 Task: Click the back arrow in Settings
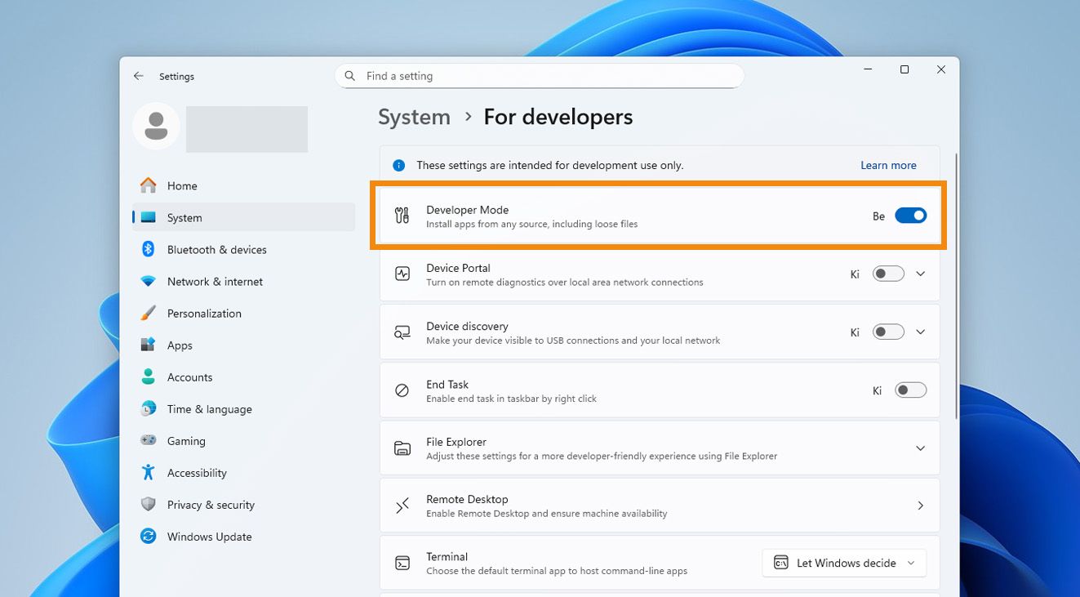pos(139,76)
